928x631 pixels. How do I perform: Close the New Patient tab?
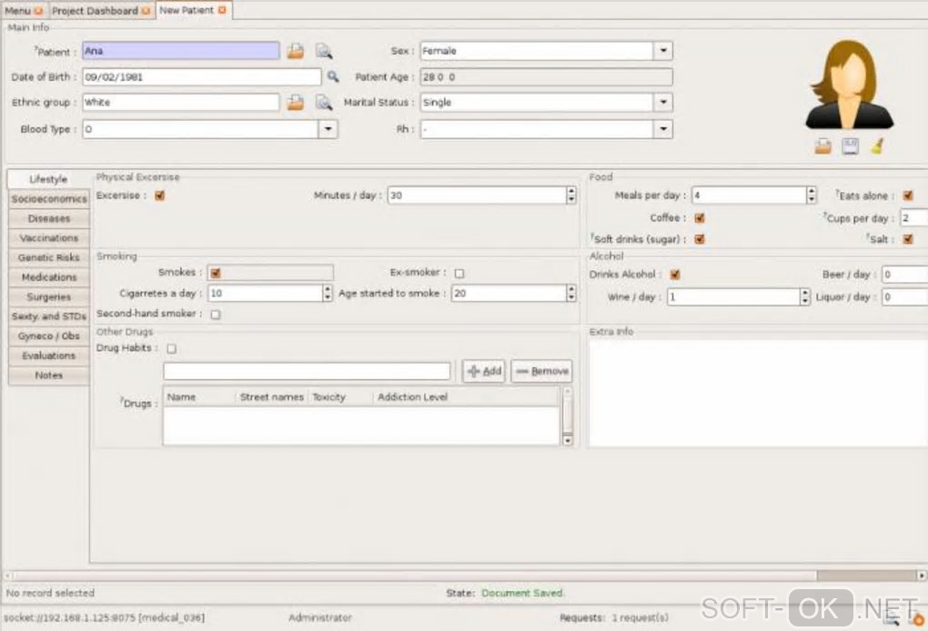(222, 10)
